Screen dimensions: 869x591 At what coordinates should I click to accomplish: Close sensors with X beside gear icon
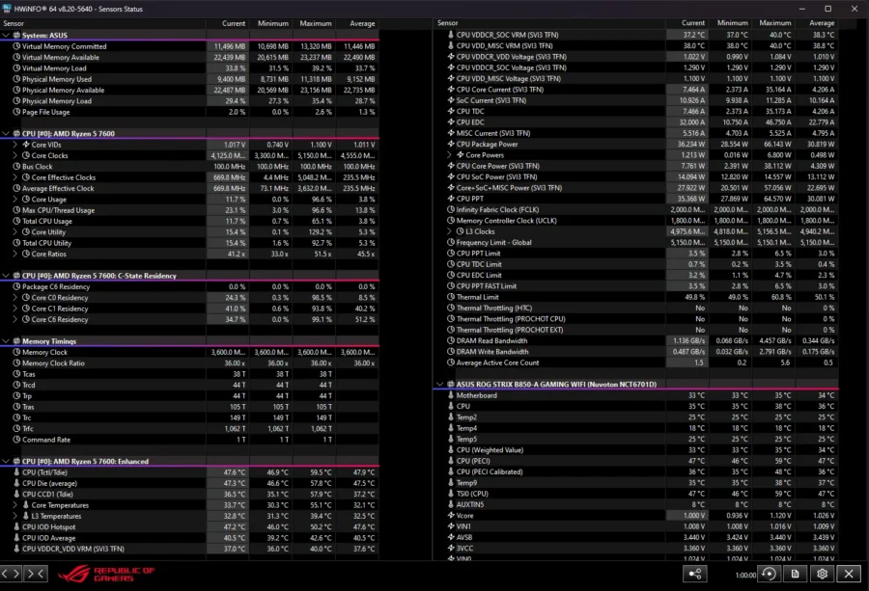(849, 574)
